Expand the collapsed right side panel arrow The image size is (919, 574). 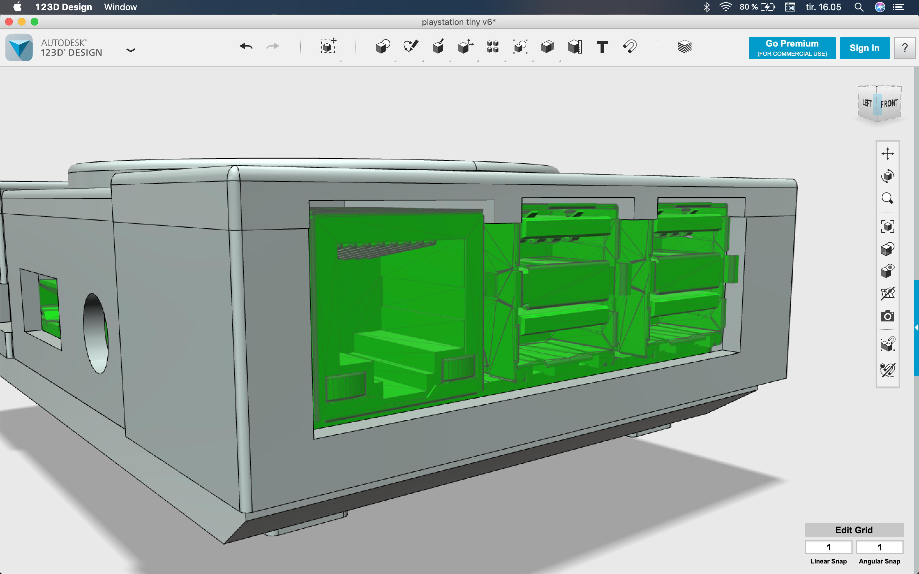pyautogui.click(x=916, y=327)
